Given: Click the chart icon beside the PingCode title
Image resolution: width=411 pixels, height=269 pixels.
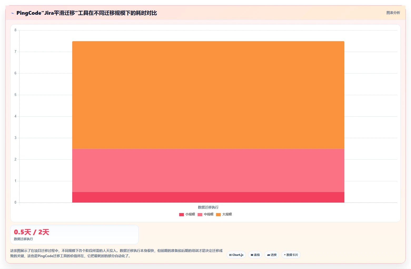Looking at the screenshot, I should point(12,13).
